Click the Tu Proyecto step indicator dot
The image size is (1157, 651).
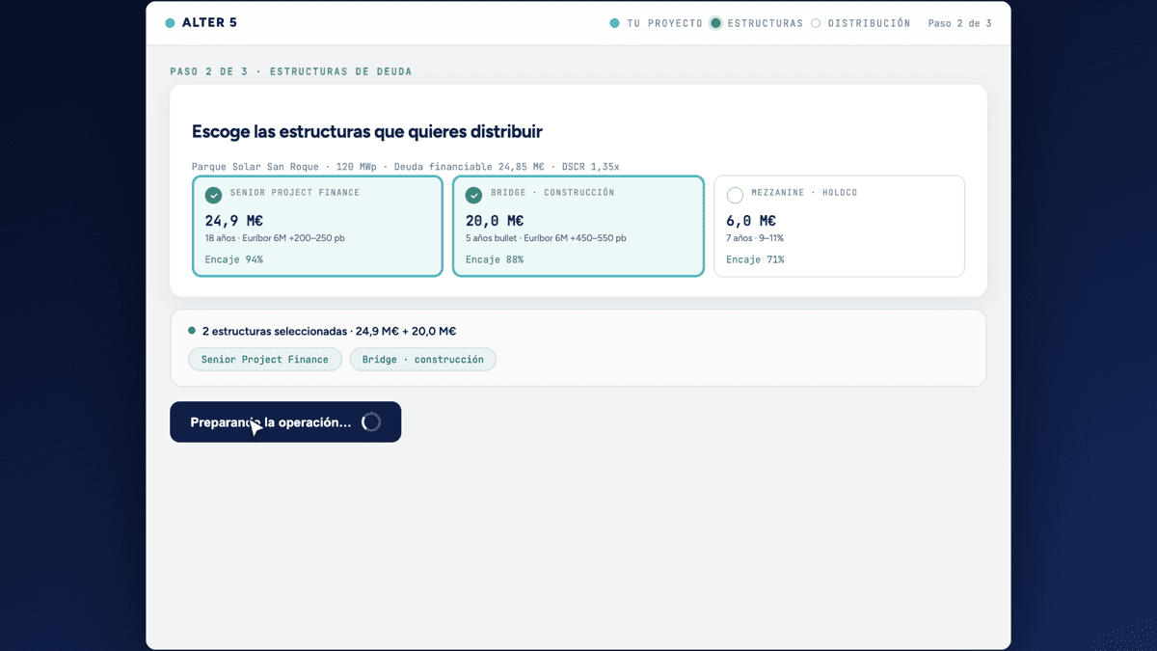pos(614,23)
